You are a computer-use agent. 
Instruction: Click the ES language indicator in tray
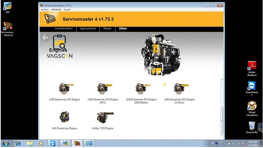point(212,143)
